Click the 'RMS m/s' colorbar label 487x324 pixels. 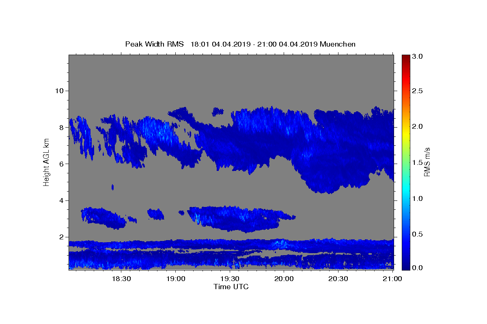(x=427, y=162)
